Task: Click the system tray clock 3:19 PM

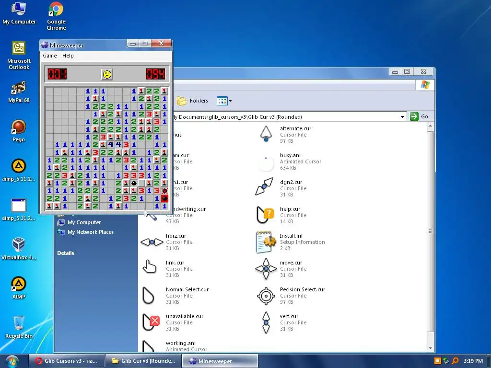Action: click(x=473, y=361)
